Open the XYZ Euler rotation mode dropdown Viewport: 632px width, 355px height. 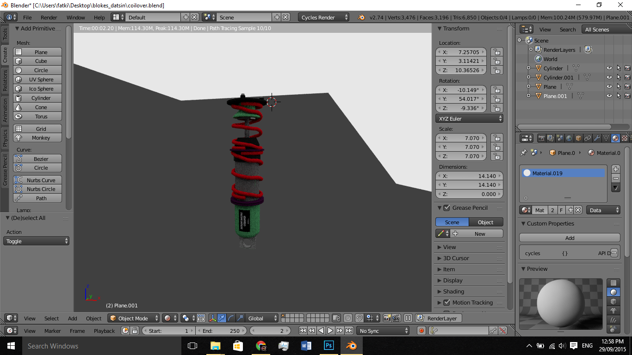tap(469, 119)
